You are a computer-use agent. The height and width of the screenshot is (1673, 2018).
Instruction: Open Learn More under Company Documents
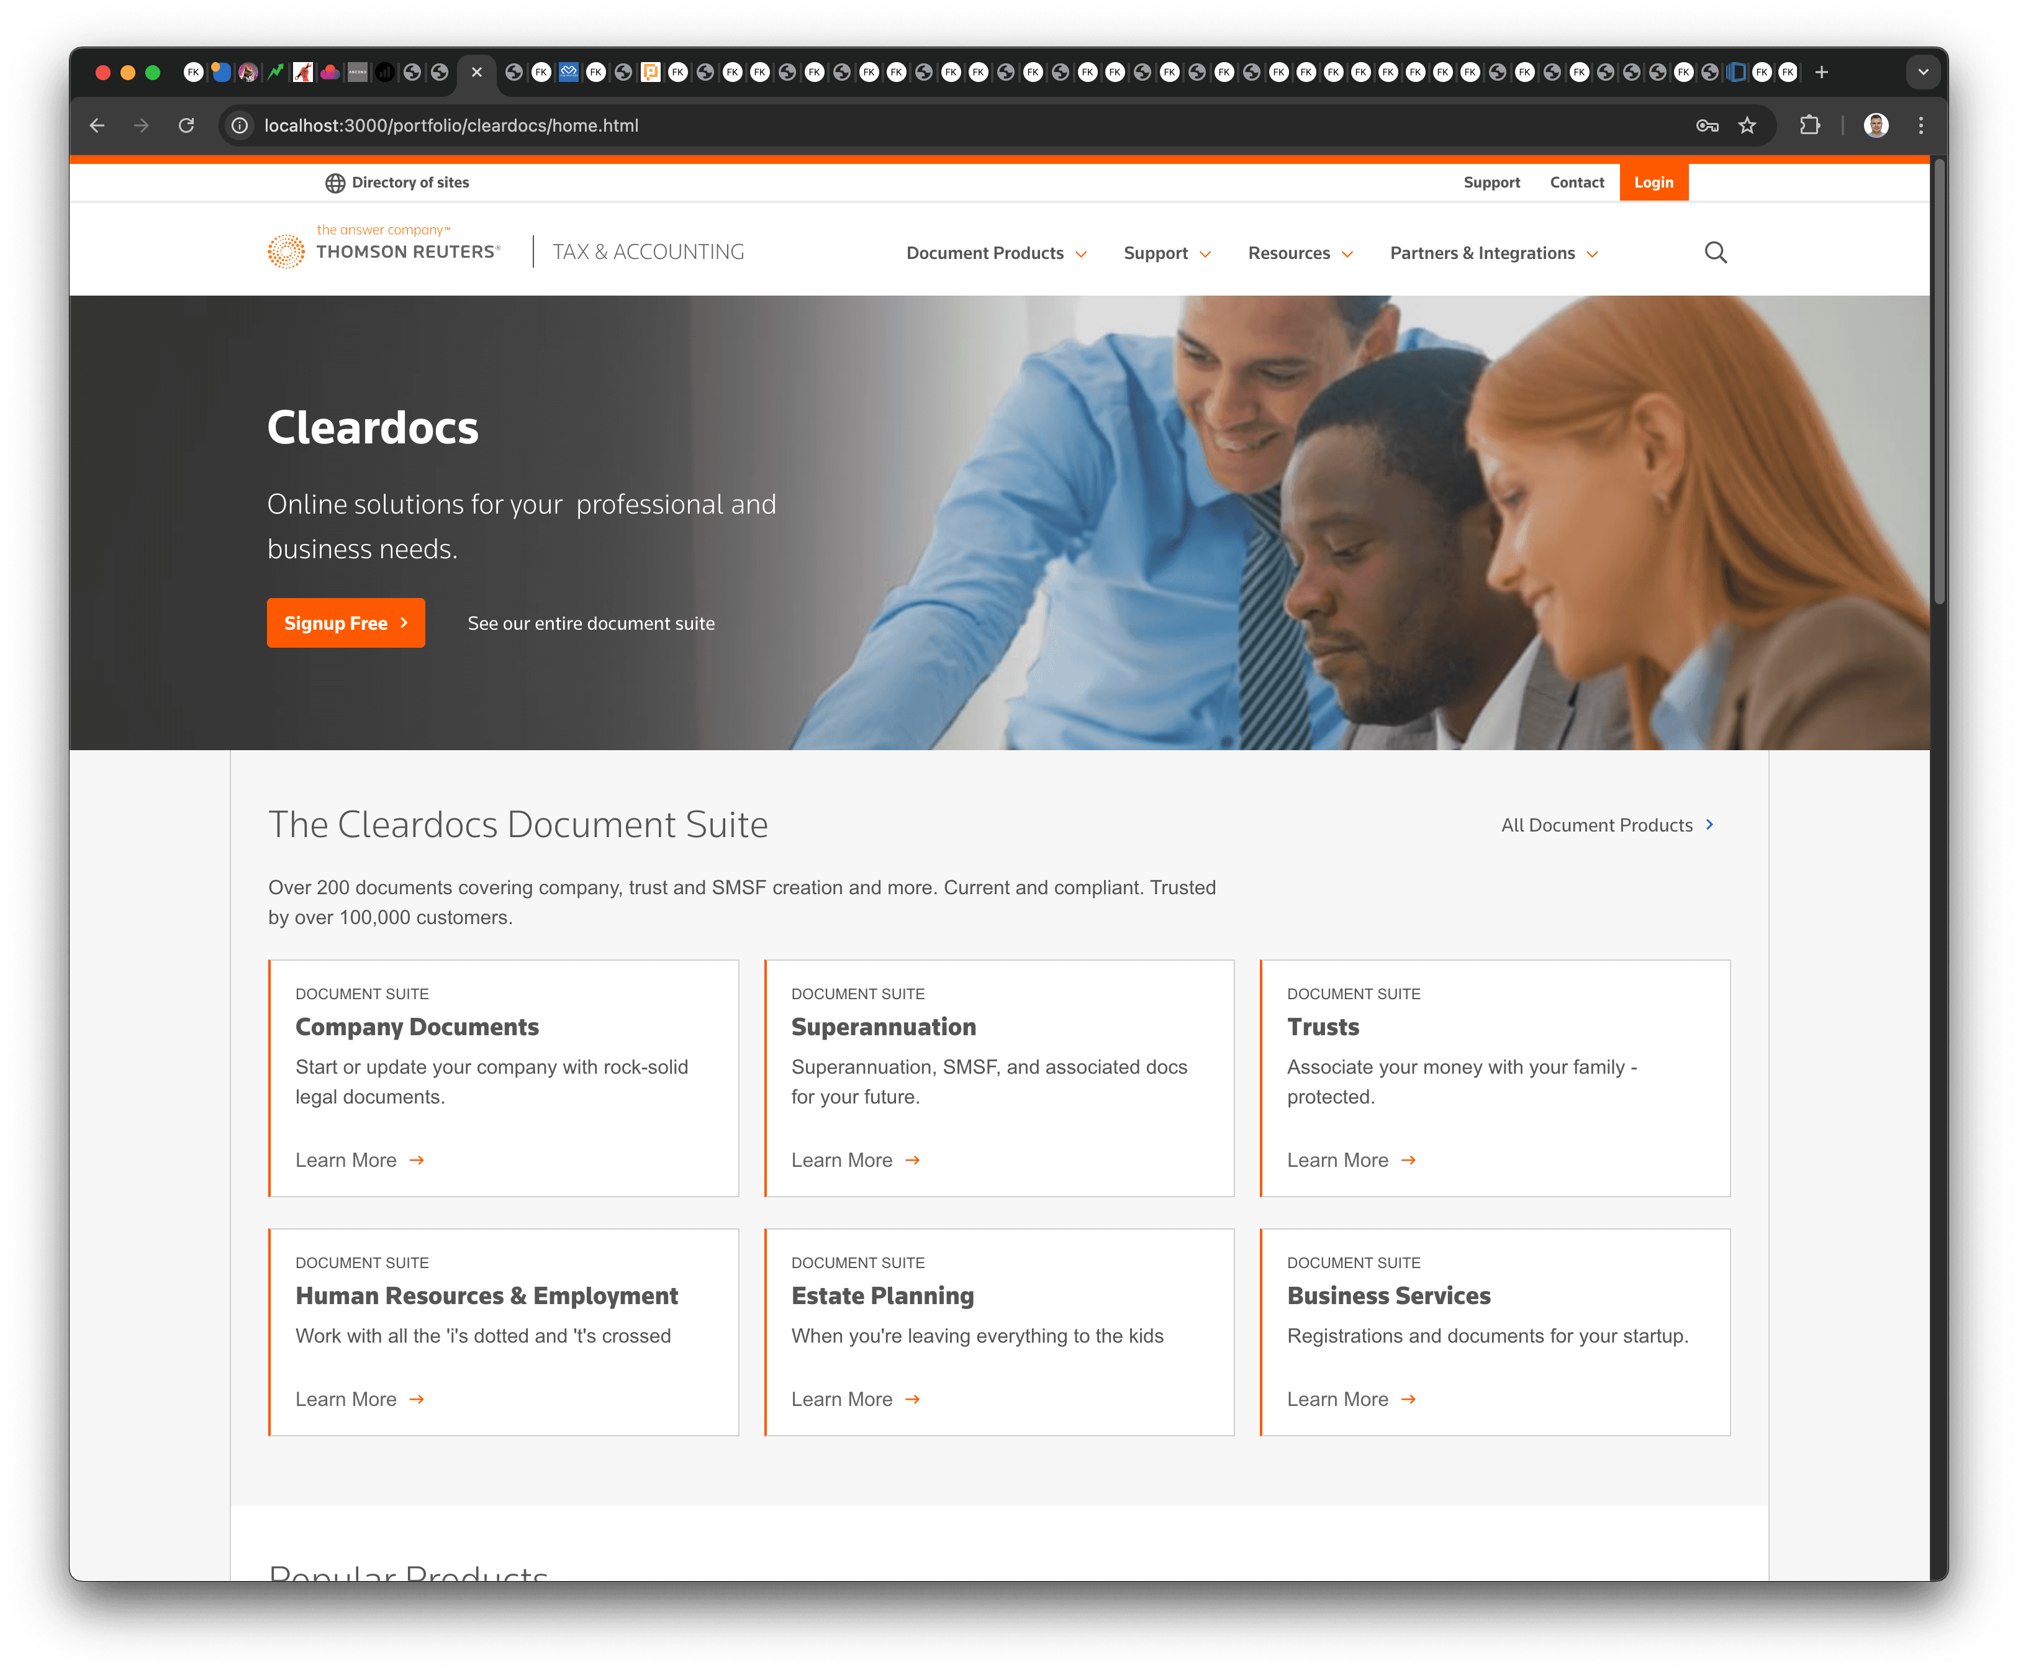coord(360,1160)
